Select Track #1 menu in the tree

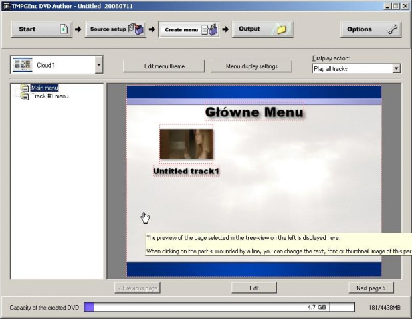click(50, 96)
